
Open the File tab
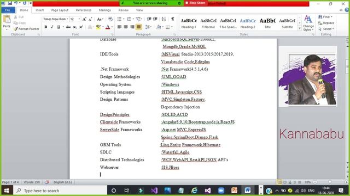pos(8,10)
